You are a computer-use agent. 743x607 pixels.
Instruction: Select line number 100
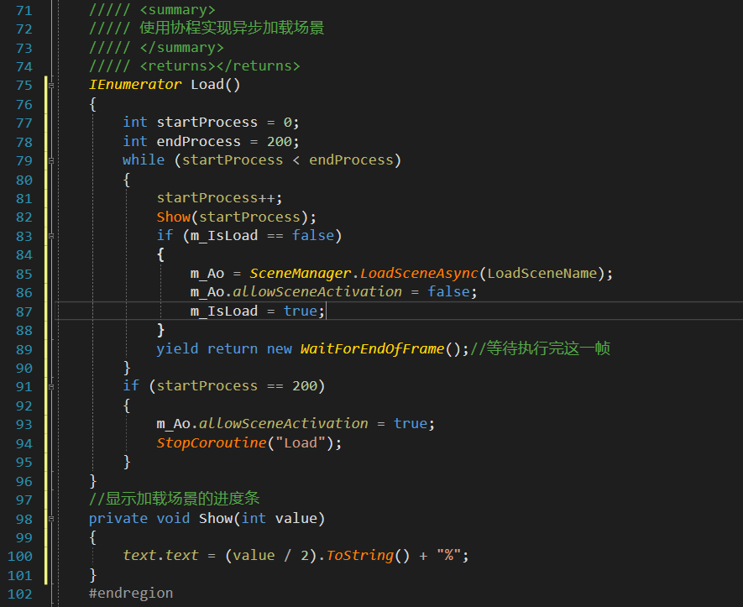click(20, 555)
